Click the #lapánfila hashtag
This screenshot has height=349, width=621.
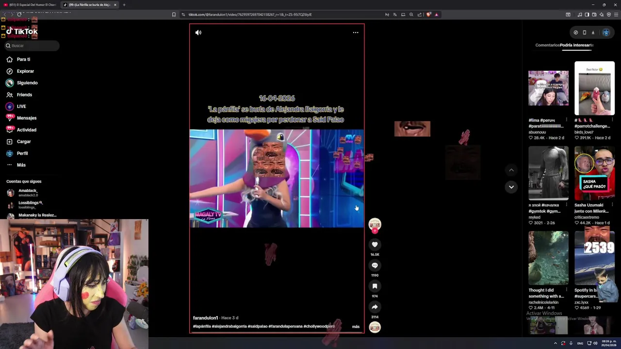point(202,327)
